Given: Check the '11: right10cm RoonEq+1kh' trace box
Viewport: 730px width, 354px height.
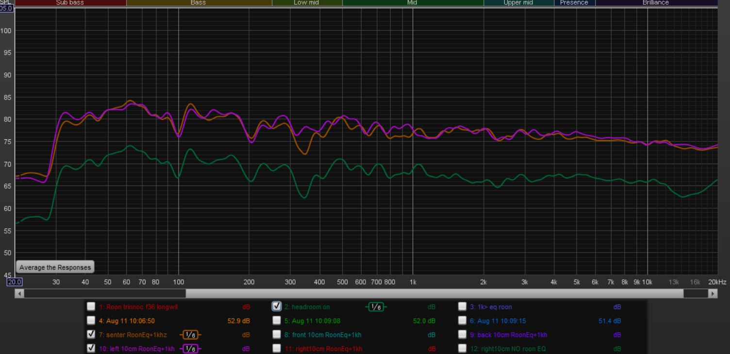Looking at the screenshot, I should [x=277, y=349].
